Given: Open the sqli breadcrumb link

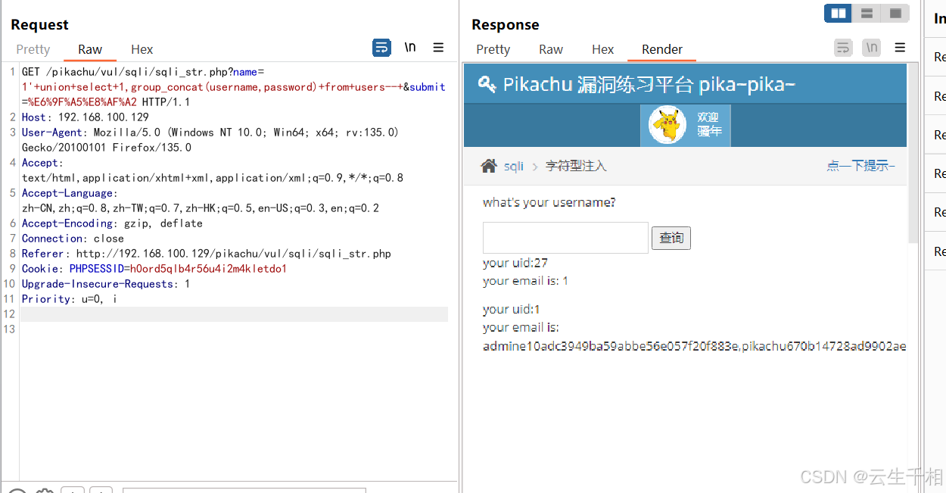Looking at the screenshot, I should pos(514,166).
